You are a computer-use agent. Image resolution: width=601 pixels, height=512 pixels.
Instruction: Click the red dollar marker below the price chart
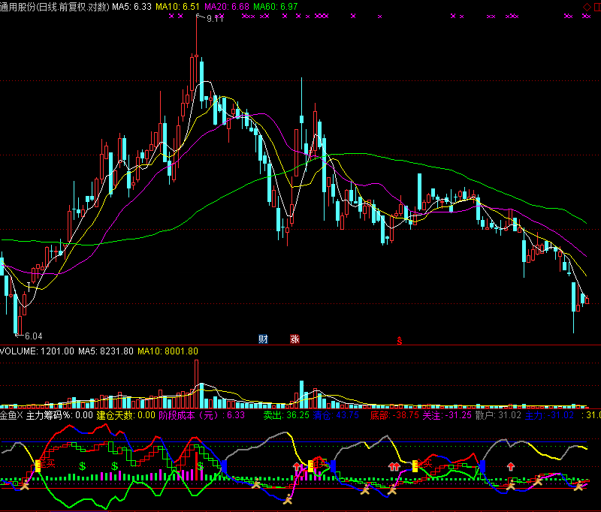400,340
